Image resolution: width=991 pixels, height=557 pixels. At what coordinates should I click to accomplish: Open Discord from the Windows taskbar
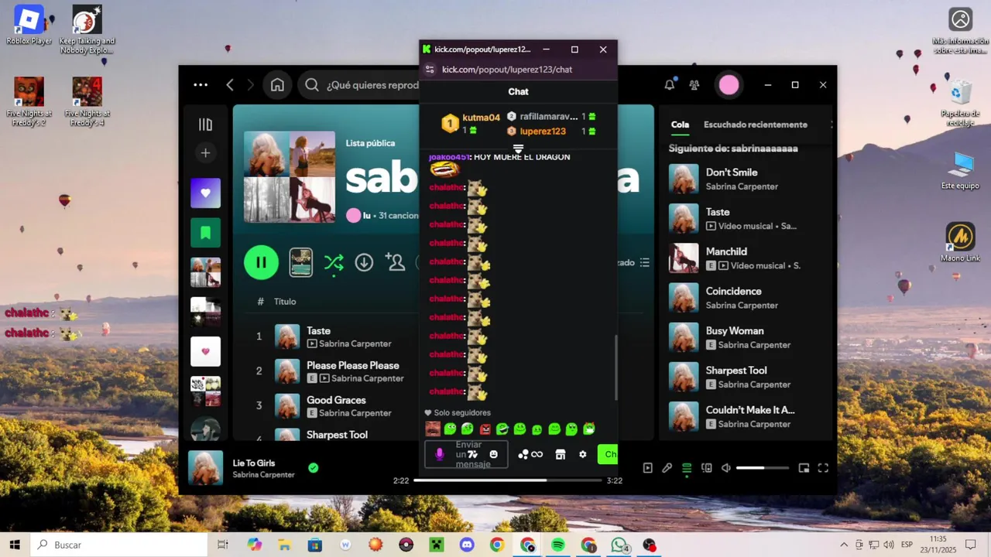coord(467,545)
